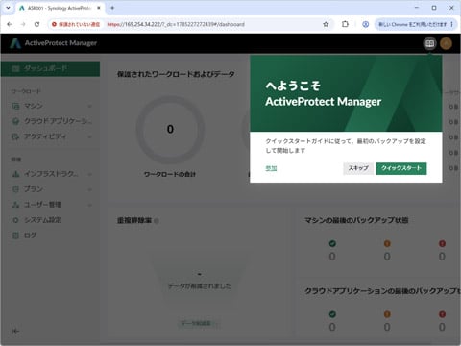
Task: Open ログ in sidebar
Action: [50, 235]
